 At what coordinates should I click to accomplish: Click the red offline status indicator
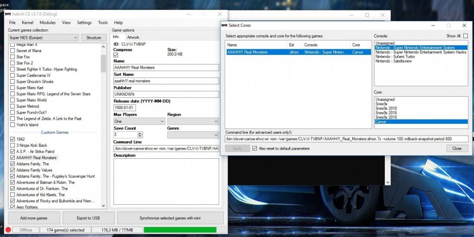8,230
